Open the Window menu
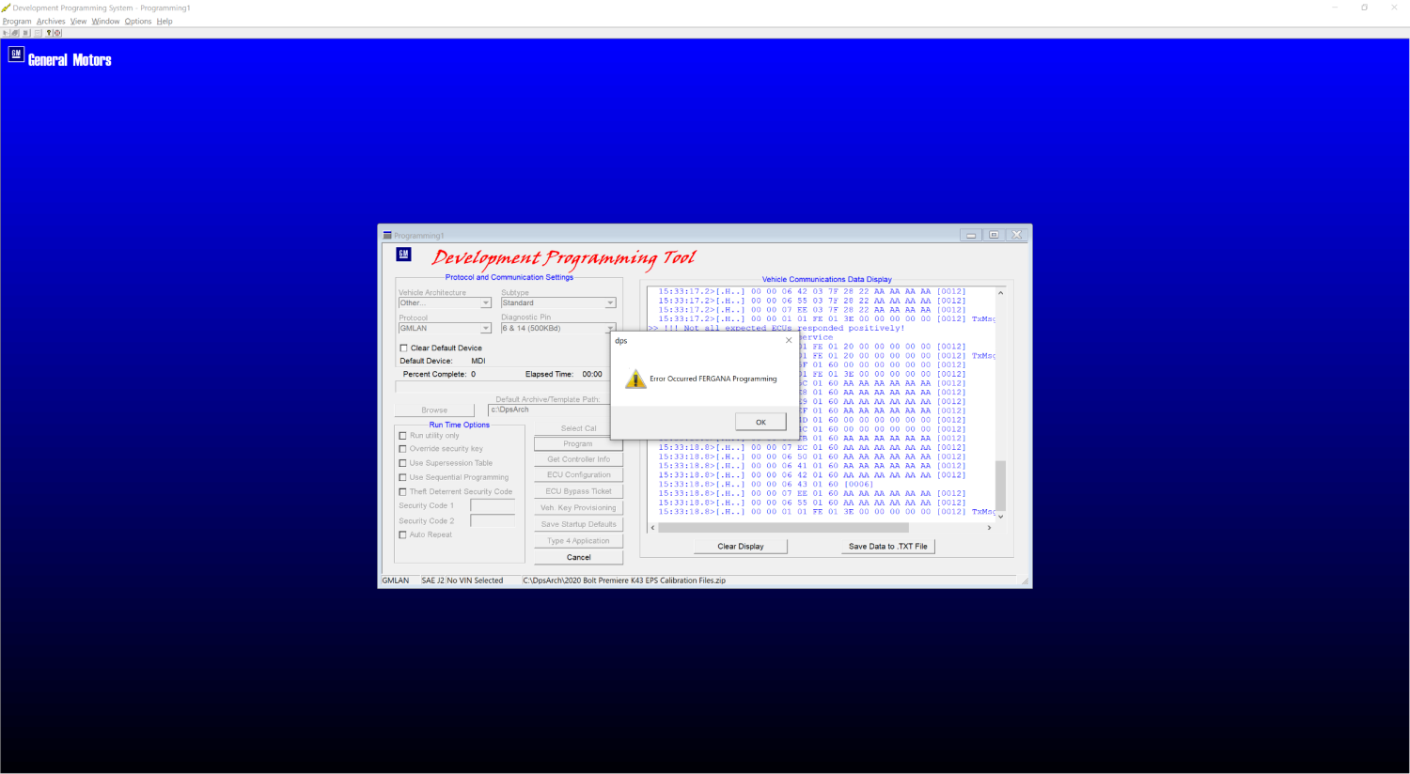This screenshot has height=774, width=1410. (105, 22)
